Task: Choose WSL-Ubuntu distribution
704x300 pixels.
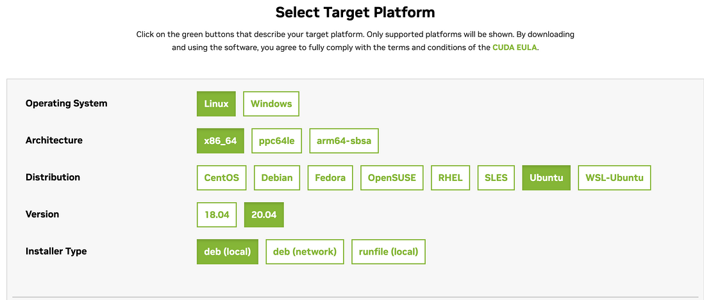Action: coord(614,178)
